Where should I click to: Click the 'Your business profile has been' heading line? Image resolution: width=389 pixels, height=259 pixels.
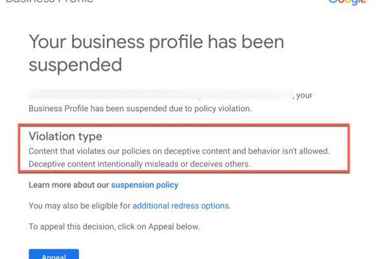pyautogui.click(x=156, y=43)
